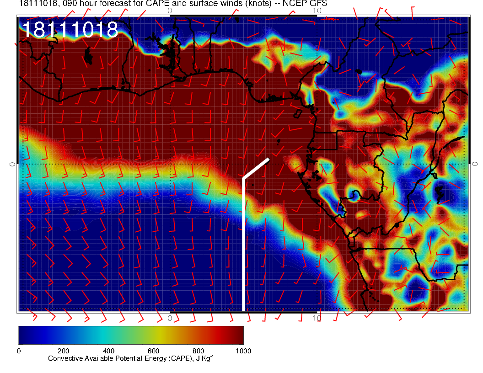Click the upper end of white diagonal line

[x=268, y=159]
